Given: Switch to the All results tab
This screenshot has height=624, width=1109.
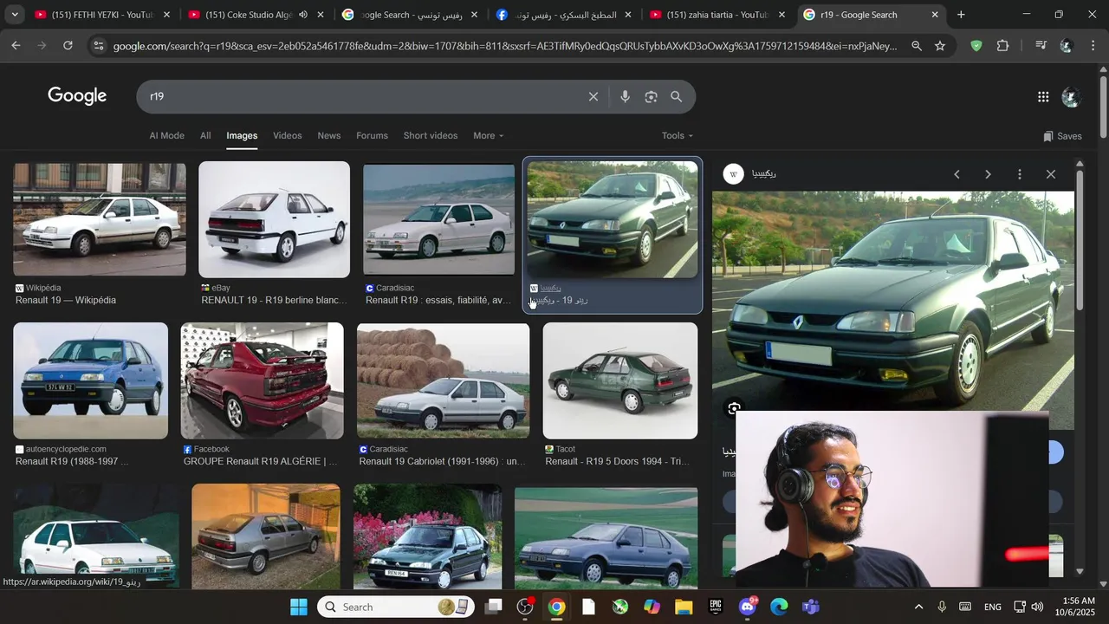Looking at the screenshot, I should click(205, 135).
